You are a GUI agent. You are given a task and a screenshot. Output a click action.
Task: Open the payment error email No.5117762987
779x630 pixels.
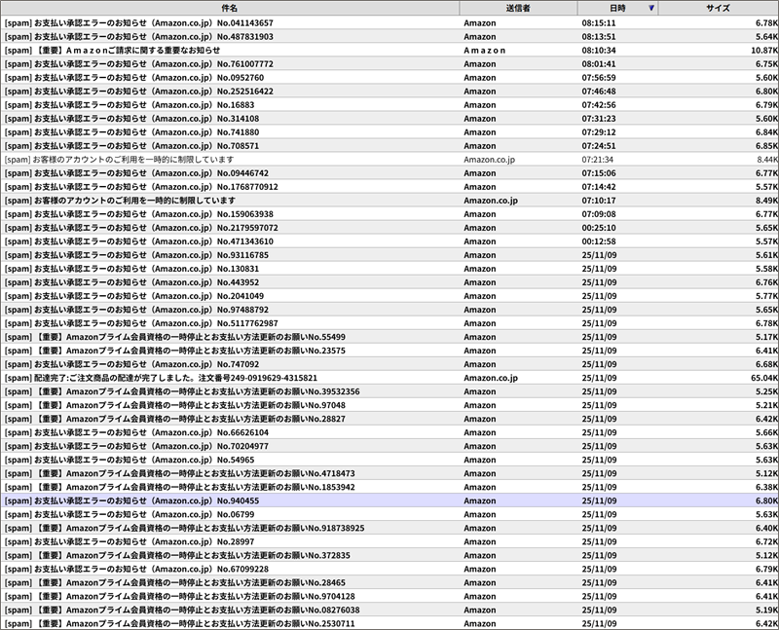pos(141,323)
